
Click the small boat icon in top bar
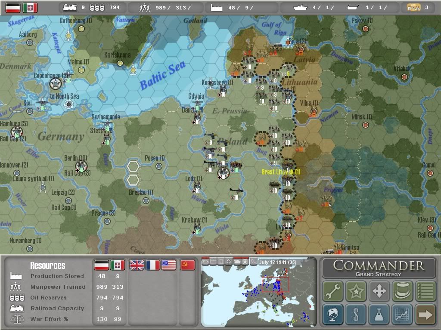(353, 8)
